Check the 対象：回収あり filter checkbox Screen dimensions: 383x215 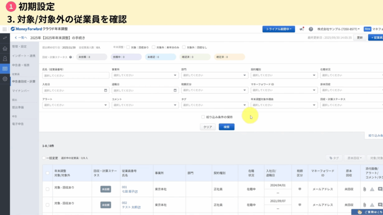pos(128,47)
